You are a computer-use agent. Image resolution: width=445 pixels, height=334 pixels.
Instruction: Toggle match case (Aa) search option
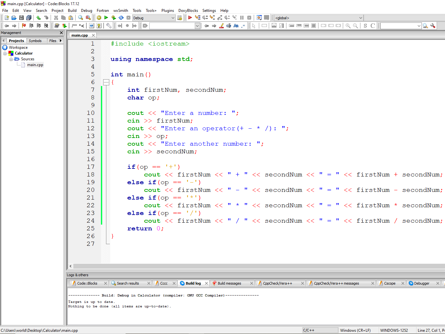236,26
